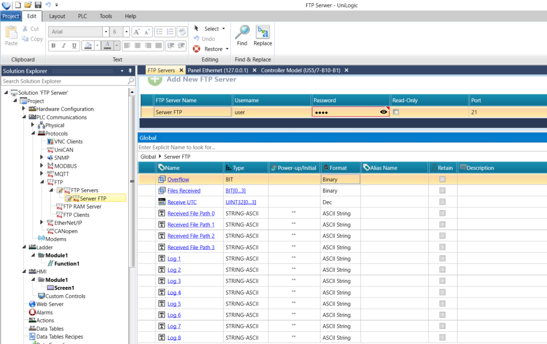The height and width of the screenshot is (344, 547).
Task: Open a project with the folder icon
Action: (x=28, y=5)
